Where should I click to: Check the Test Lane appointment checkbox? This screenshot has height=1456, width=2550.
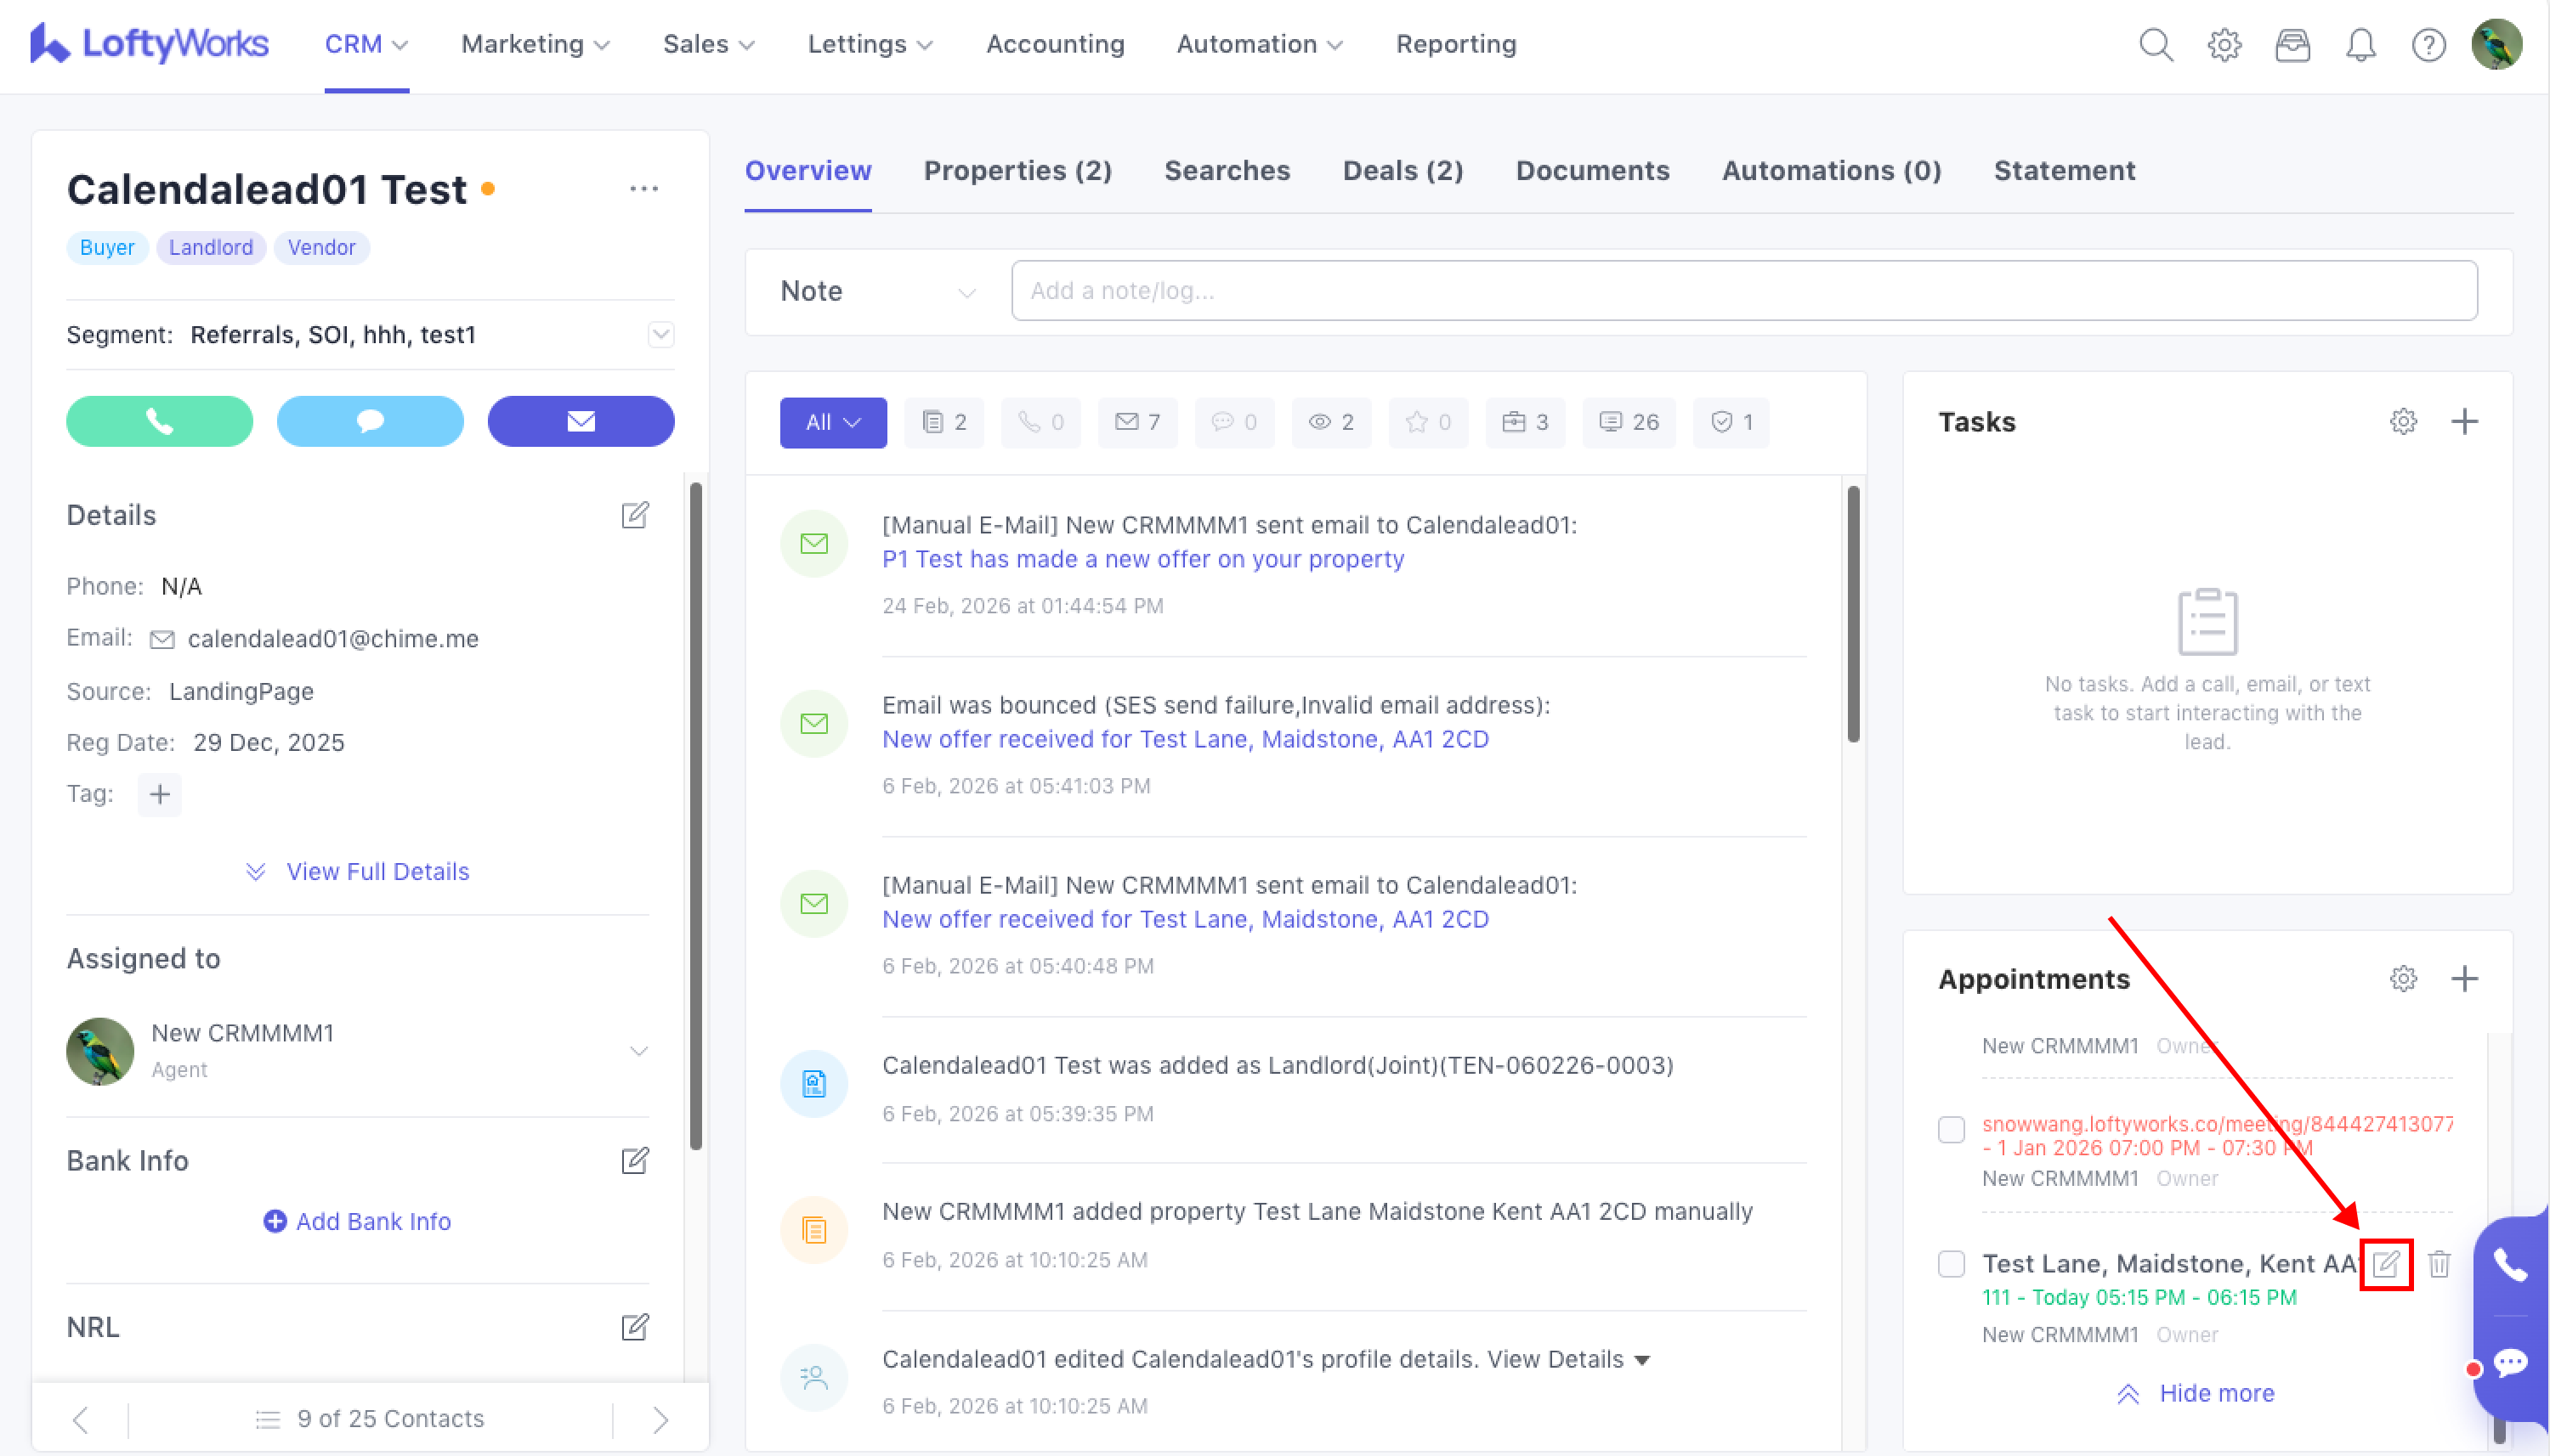(1951, 1264)
